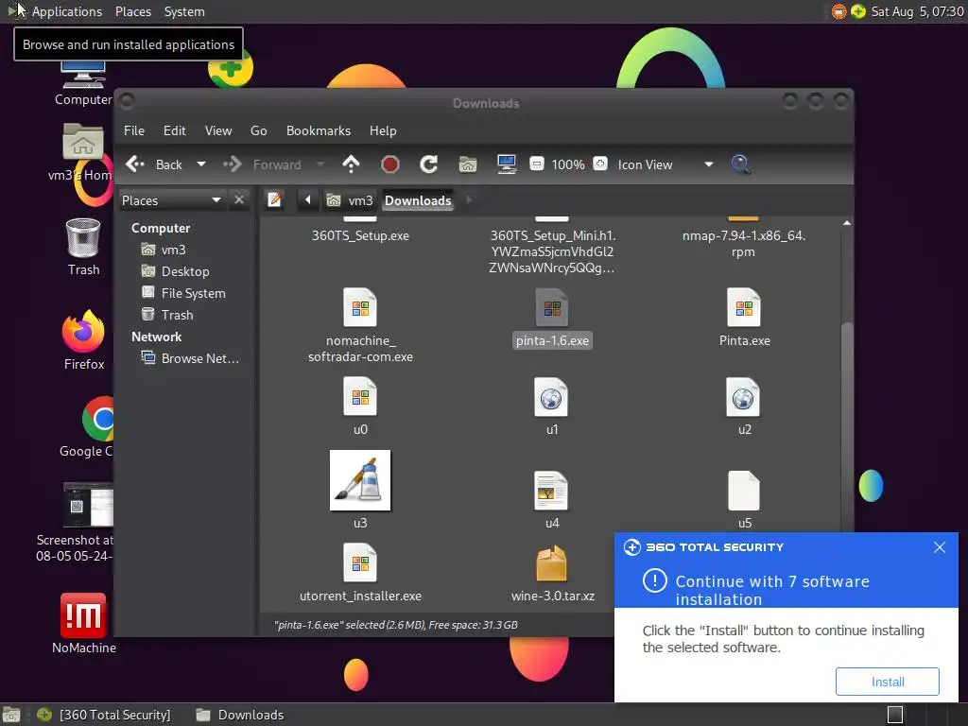Screen dimensions: 968x726
Task: Select the nomachine_softradar-com.exe file icon
Action: (360, 307)
